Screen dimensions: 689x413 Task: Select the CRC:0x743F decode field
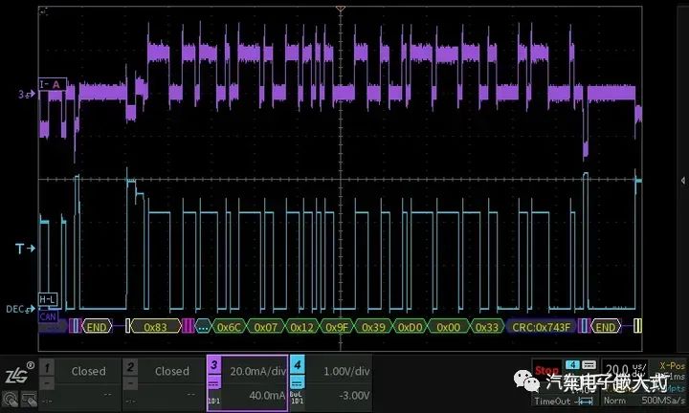click(541, 327)
